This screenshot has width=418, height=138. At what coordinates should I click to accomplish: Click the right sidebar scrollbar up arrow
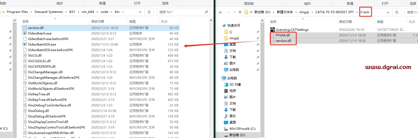(x=262, y=20)
